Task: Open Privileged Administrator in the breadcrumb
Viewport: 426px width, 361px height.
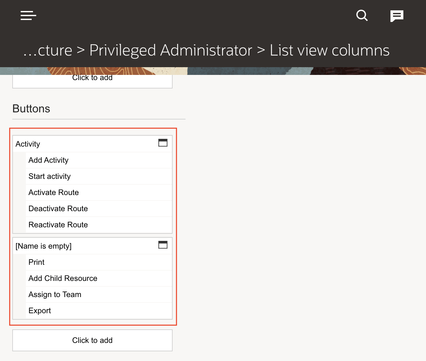Action: 171,50
